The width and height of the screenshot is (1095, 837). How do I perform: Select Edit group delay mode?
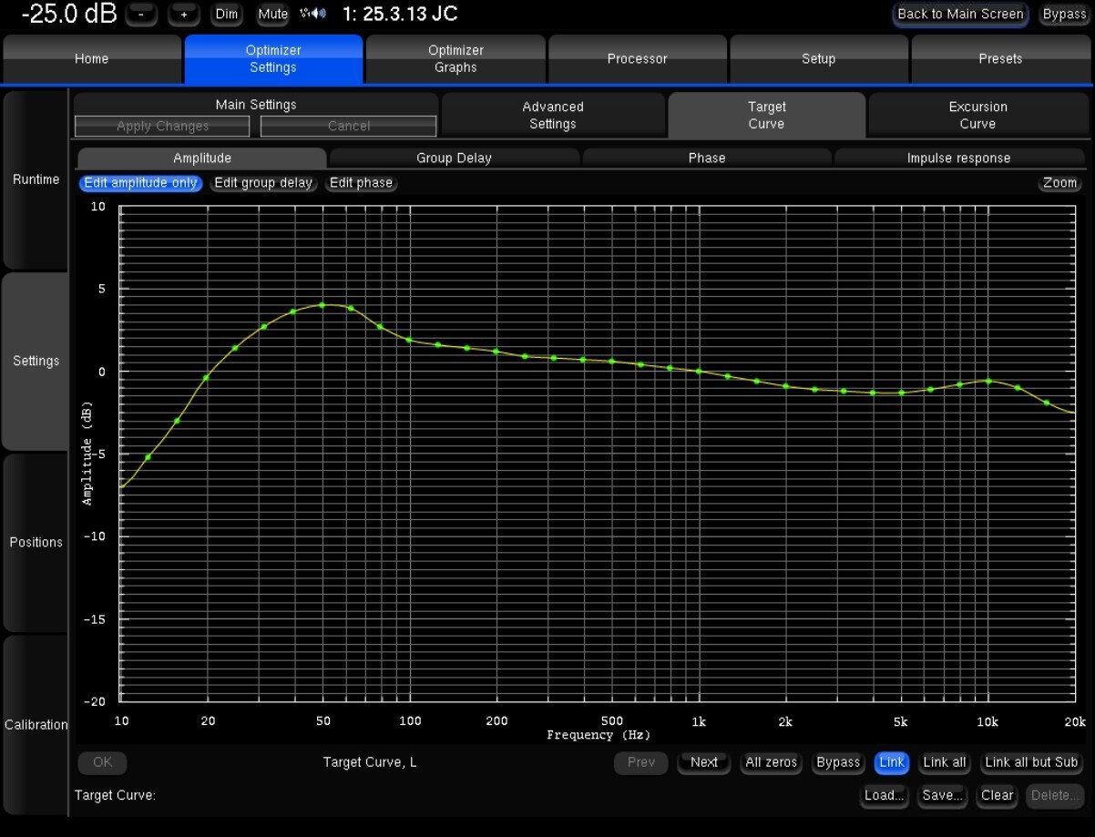point(263,183)
